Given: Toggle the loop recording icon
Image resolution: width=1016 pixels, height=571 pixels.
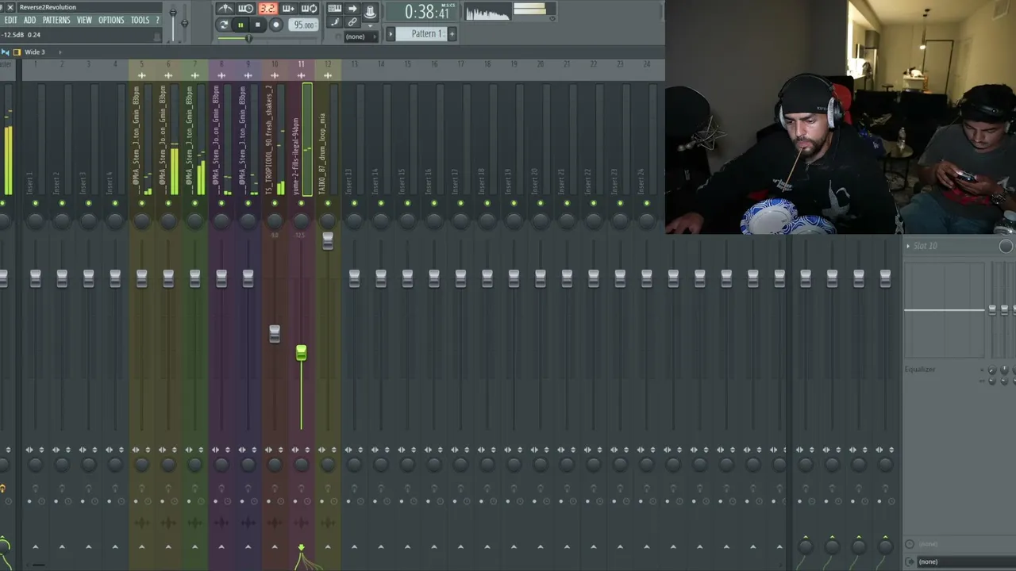Looking at the screenshot, I should (309, 9).
